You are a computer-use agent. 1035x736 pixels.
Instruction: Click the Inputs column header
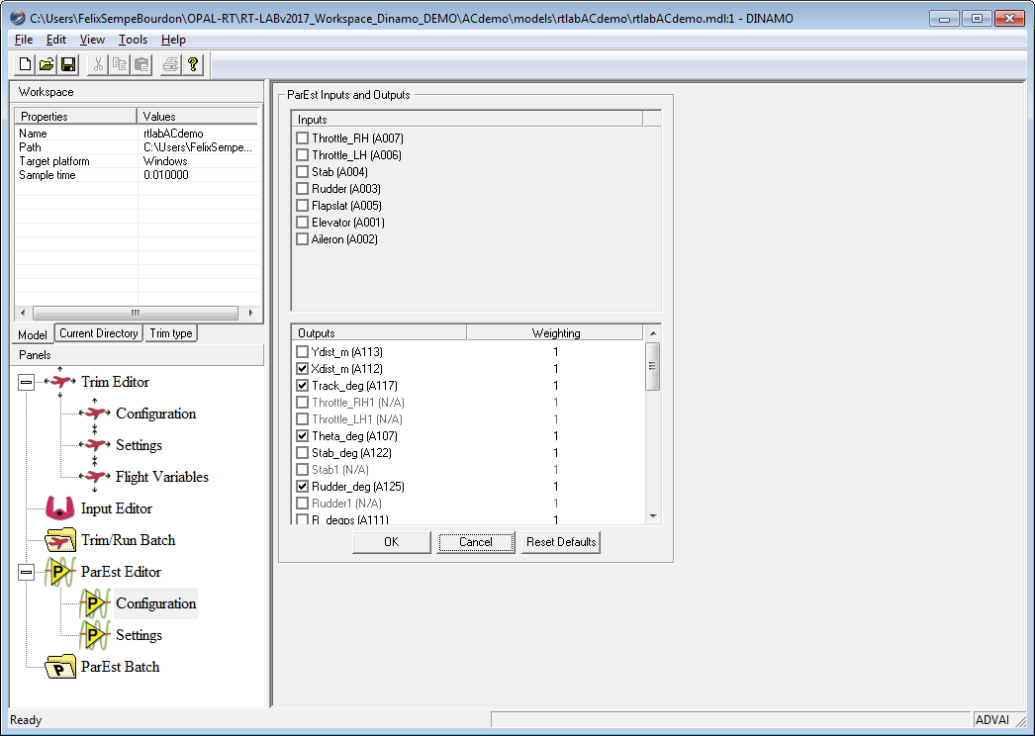[467, 120]
